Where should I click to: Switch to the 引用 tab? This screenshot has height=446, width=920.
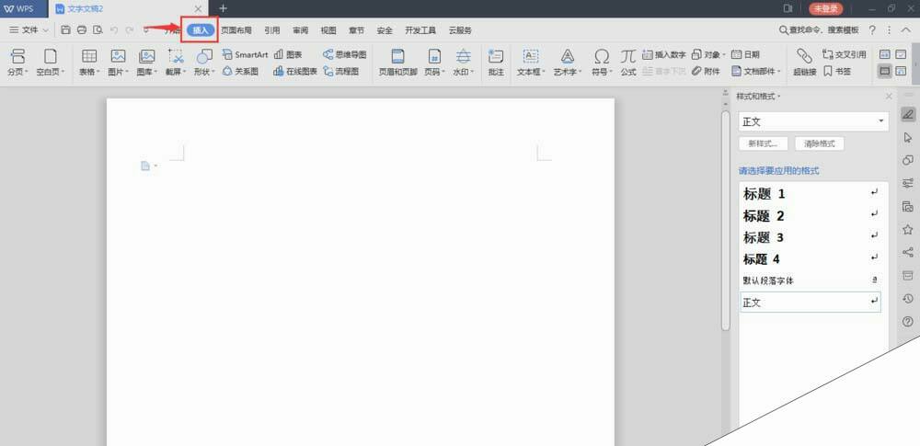(x=271, y=30)
